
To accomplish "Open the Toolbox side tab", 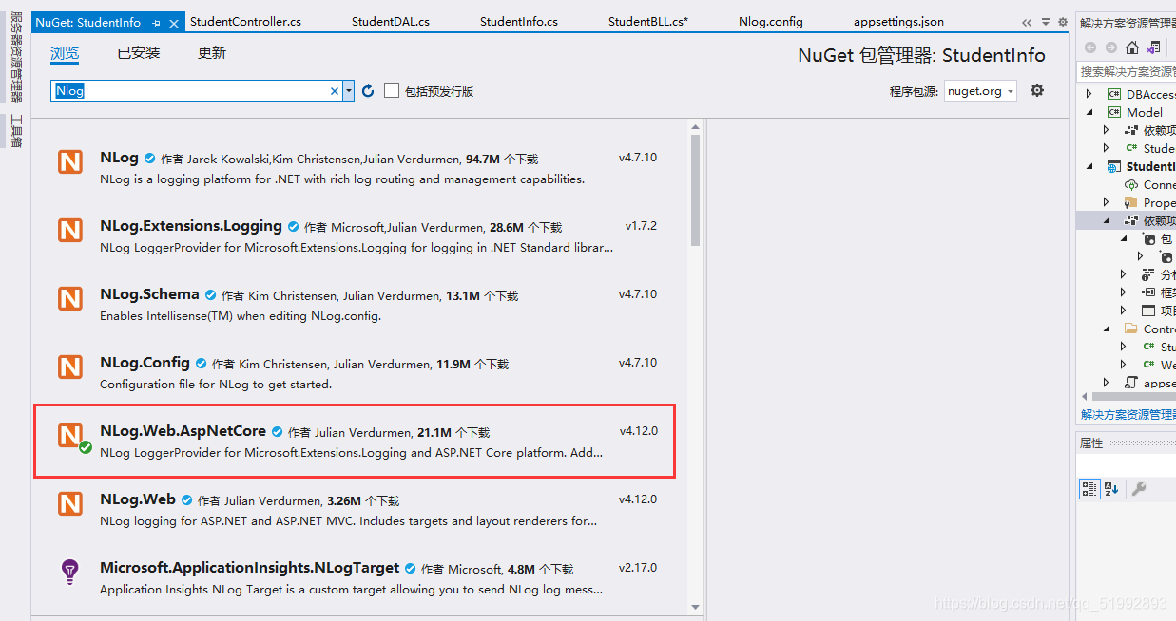I will (x=15, y=131).
